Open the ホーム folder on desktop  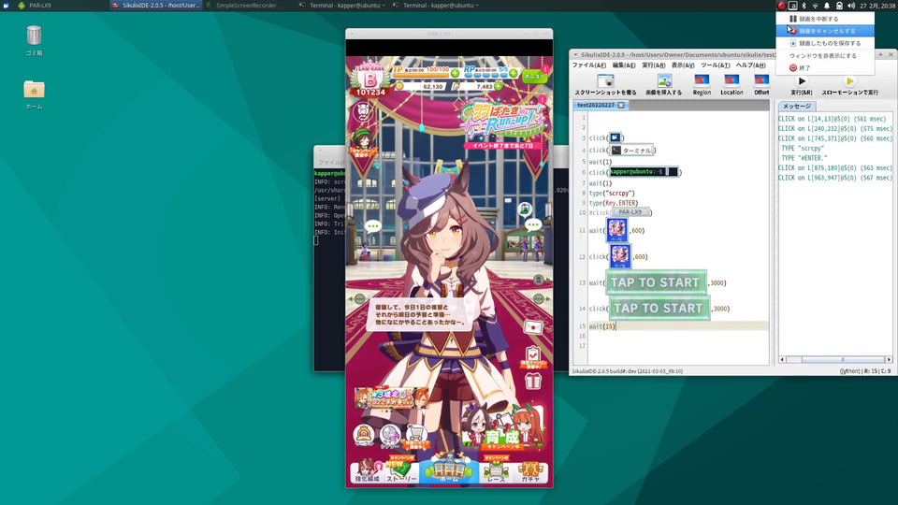(34, 94)
